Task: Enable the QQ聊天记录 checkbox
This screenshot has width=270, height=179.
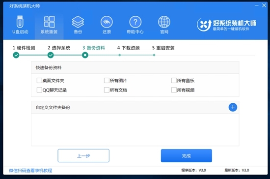Action: [39, 90]
